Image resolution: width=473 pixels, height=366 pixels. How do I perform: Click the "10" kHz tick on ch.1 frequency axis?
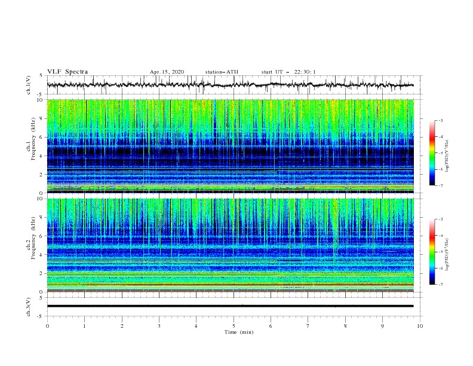41,100
